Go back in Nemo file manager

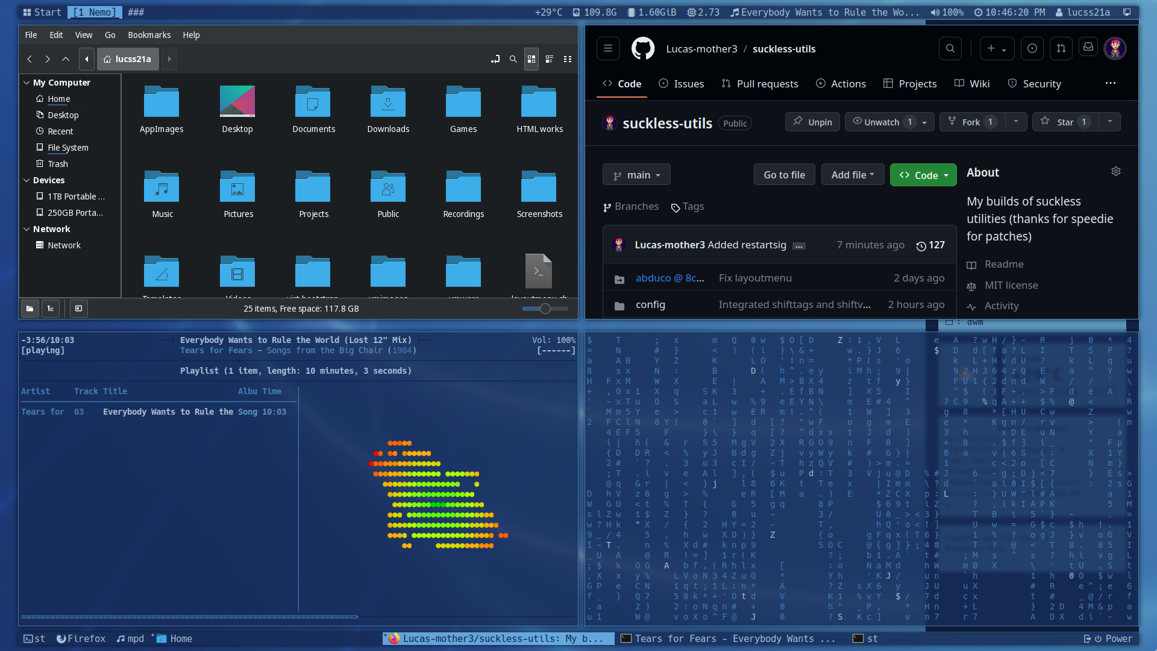click(x=30, y=59)
